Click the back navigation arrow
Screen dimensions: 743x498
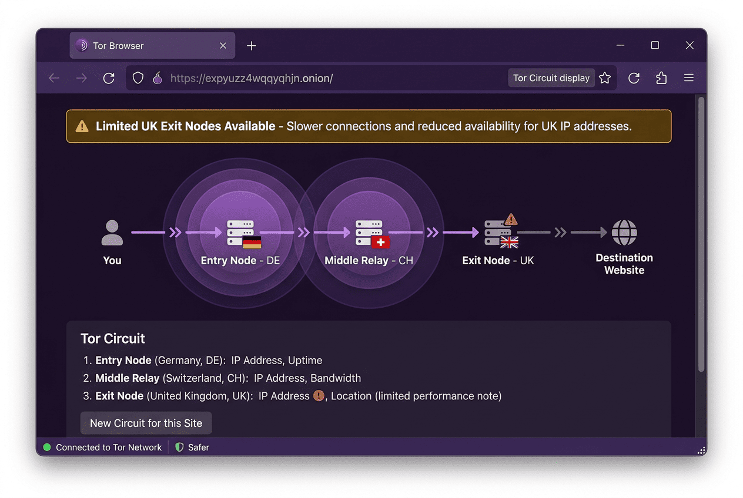54,78
